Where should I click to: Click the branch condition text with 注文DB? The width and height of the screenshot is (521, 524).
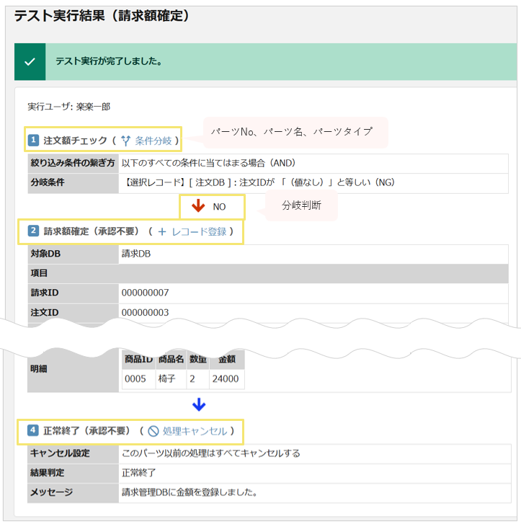pos(259,182)
